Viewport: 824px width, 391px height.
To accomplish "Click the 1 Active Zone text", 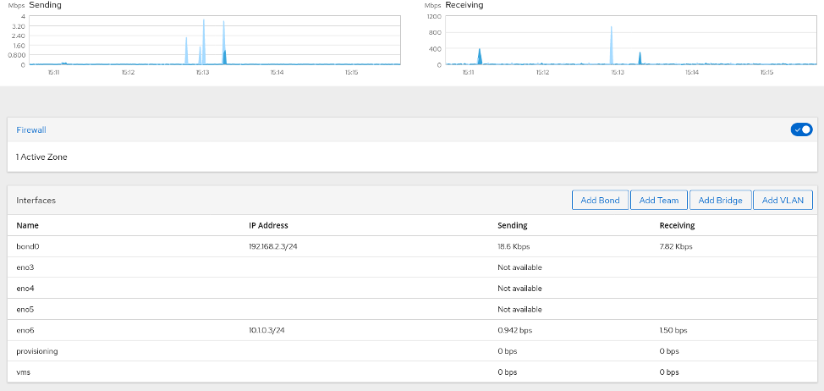I will pos(41,157).
